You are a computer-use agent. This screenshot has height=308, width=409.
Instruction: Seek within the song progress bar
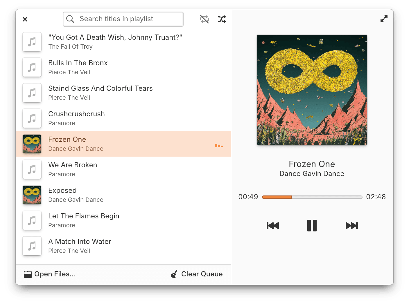click(x=312, y=197)
